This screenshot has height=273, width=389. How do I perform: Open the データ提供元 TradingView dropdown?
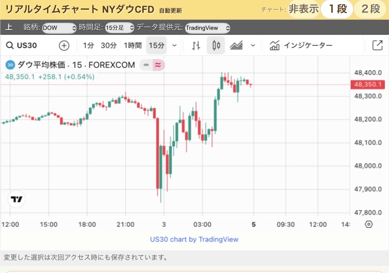[207, 28]
